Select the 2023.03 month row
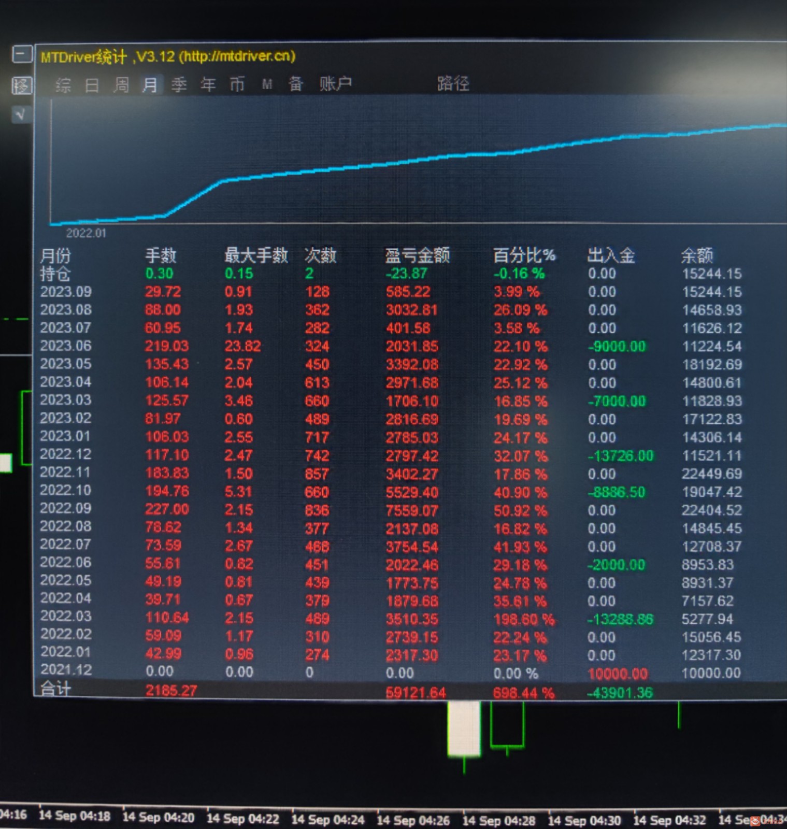This screenshot has height=829, width=787. pos(391,401)
